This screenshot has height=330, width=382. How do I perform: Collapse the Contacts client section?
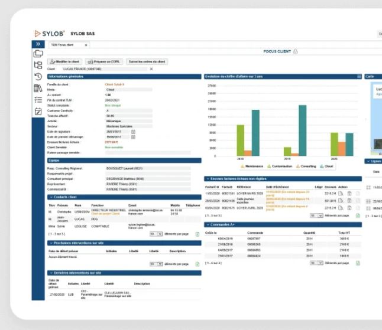(50, 197)
